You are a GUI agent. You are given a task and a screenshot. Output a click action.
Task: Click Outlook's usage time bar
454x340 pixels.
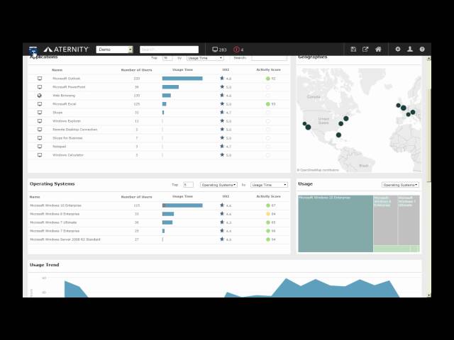coord(182,79)
